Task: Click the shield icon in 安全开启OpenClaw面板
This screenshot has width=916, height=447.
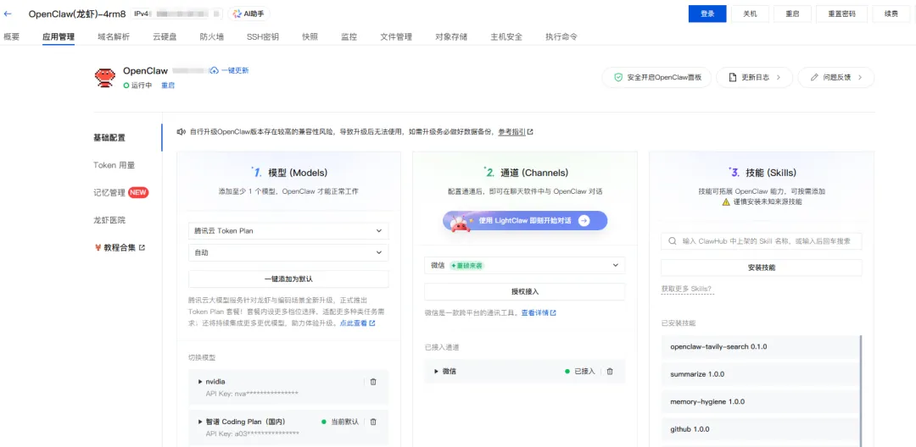Action: (618, 78)
